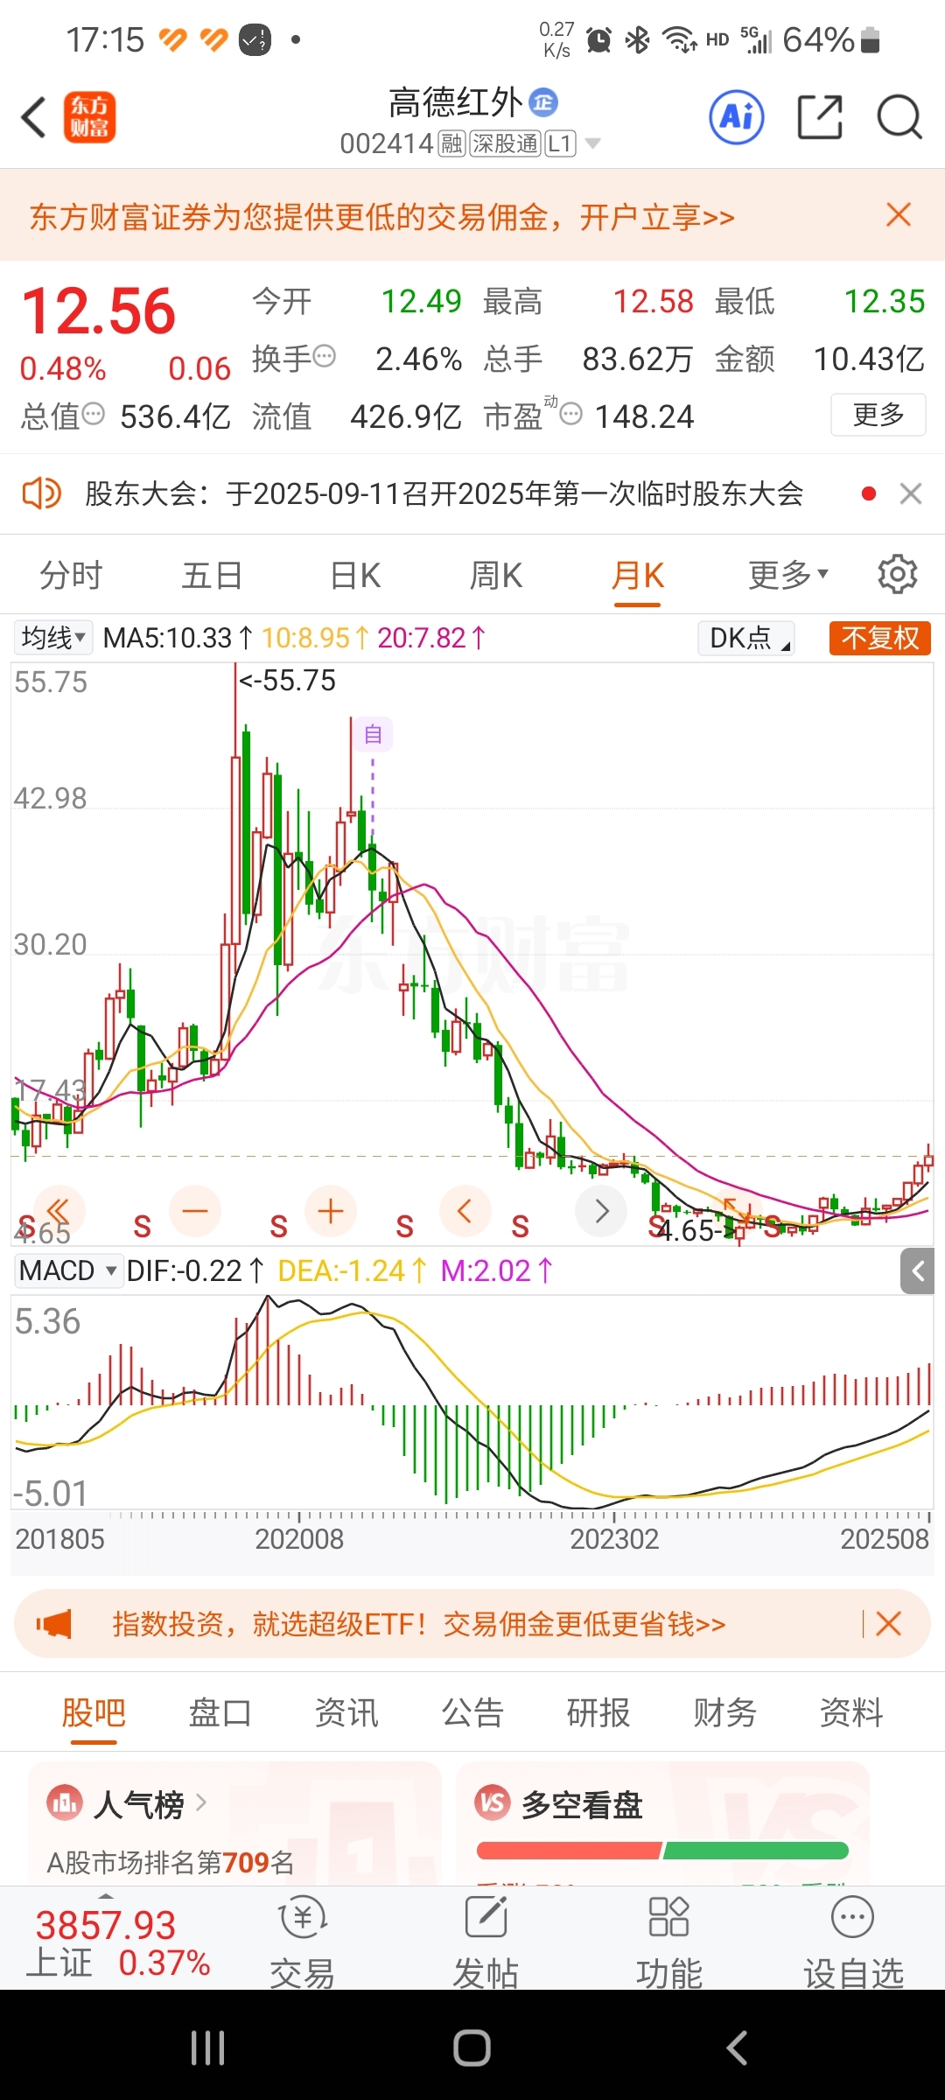Switch to the 周K chart tab
Image resolution: width=945 pixels, height=2100 pixels.
tap(496, 576)
